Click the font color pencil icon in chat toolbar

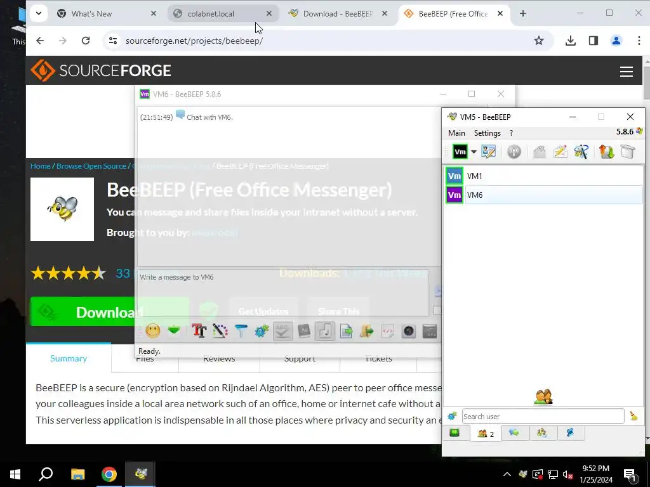220,331
